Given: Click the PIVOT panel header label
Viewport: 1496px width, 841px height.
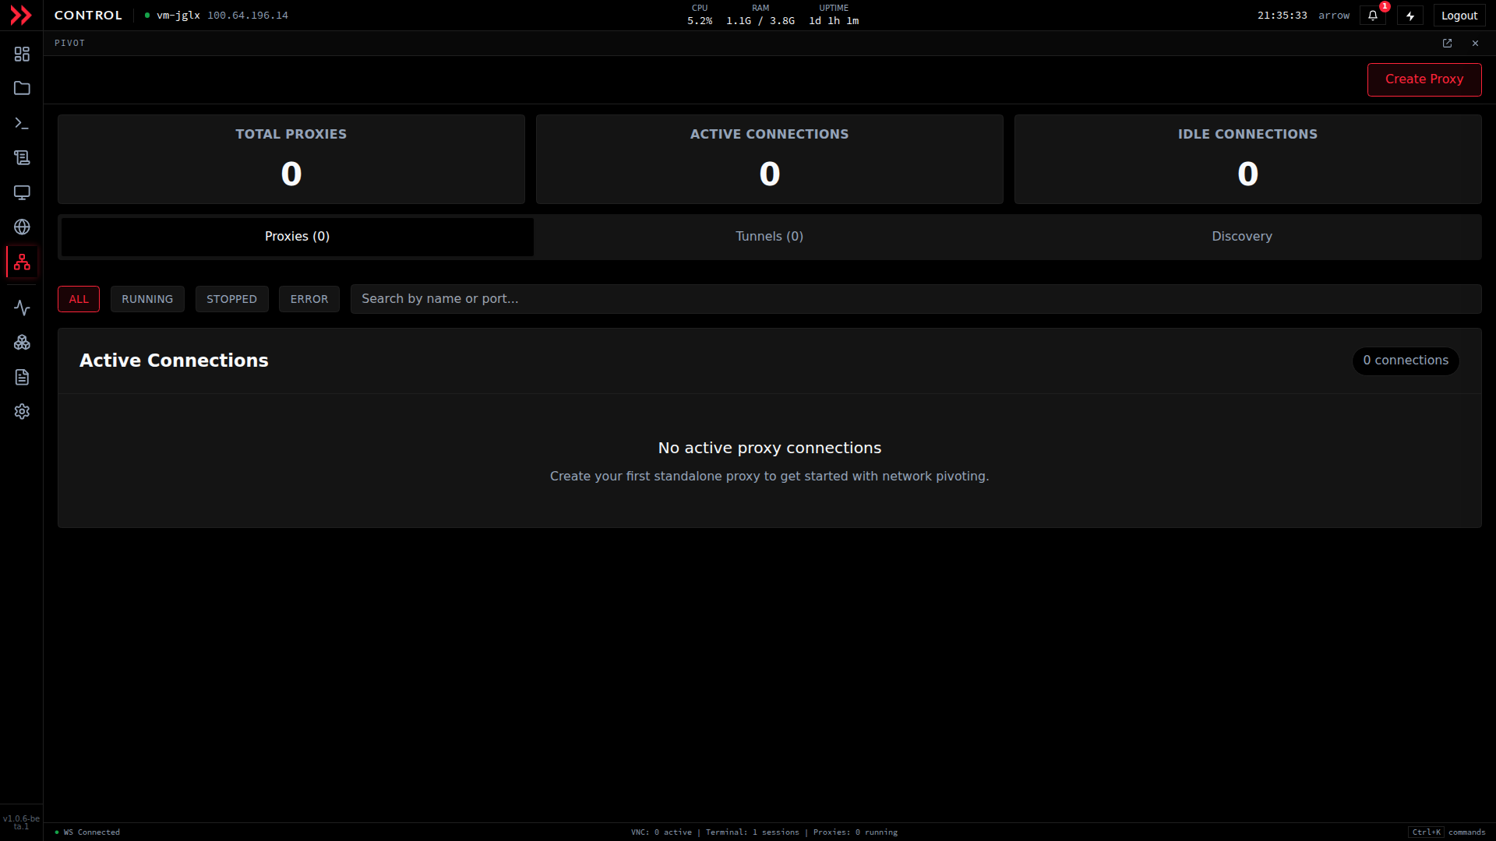Looking at the screenshot, I should (69, 43).
